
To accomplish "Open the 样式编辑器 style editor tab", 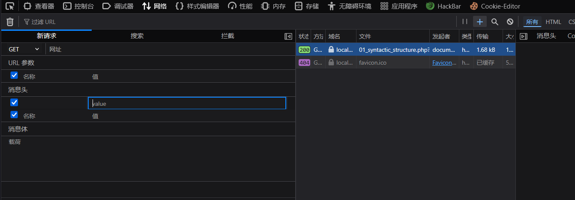I will tap(198, 6).
